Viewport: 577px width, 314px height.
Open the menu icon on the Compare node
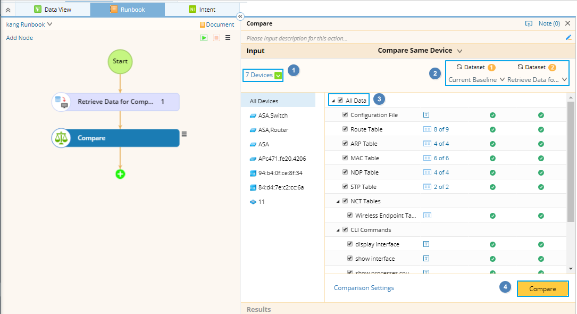click(x=183, y=134)
